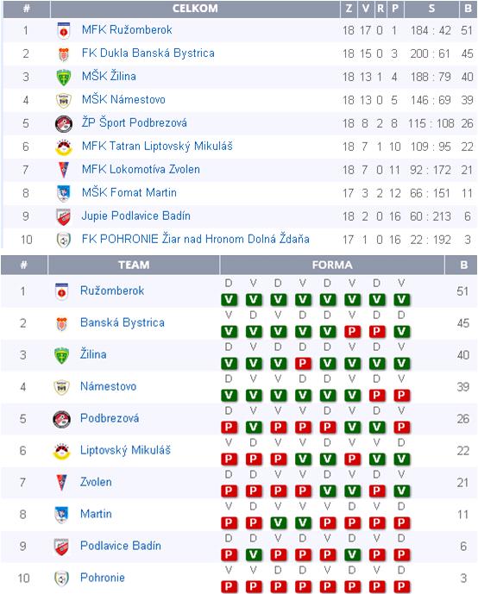478x594 pixels.
Task: Click the S score column header
Action: 431,9
